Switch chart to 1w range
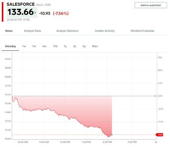Viewport: 170px width, 148px height. click(x=24, y=46)
